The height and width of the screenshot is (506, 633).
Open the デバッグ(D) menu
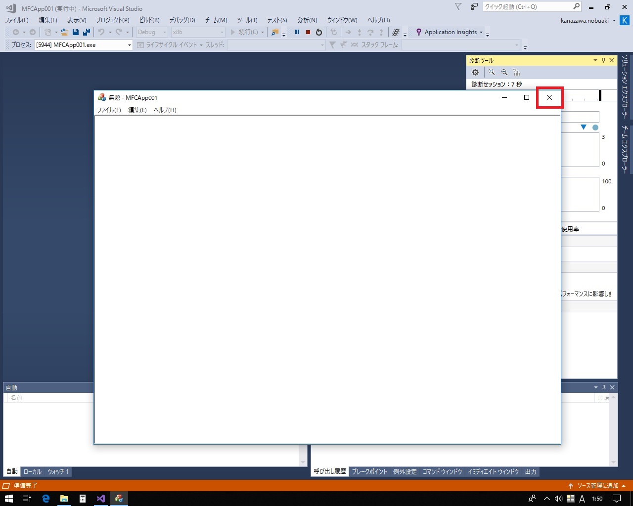point(182,20)
